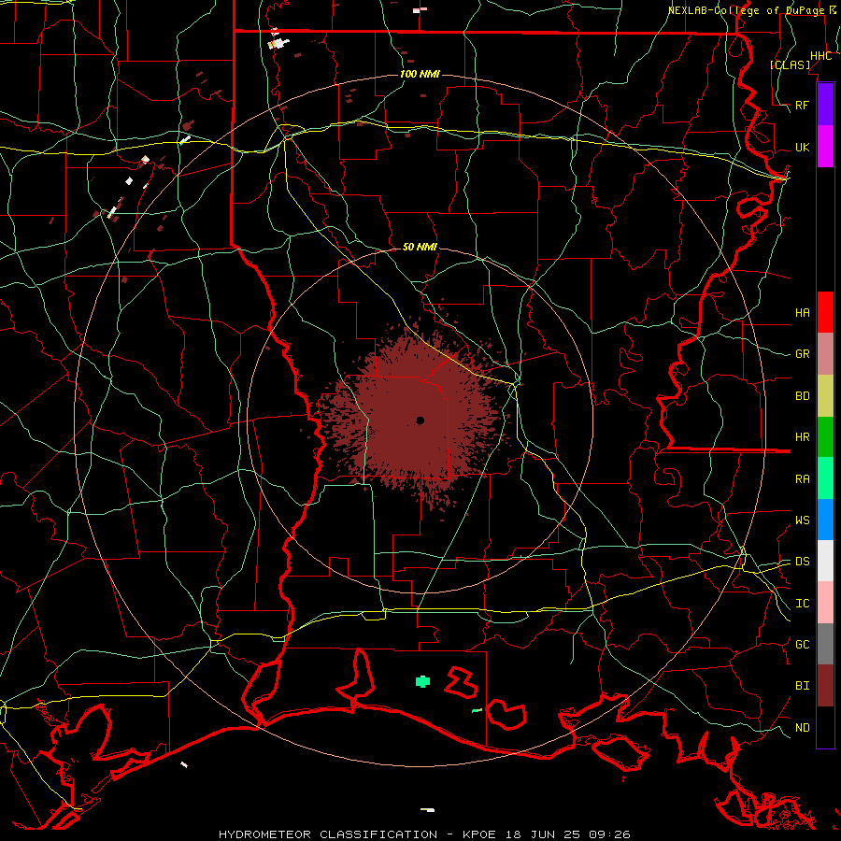
Task: Click the BI dark red legend swatch
Action: click(x=825, y=686)
